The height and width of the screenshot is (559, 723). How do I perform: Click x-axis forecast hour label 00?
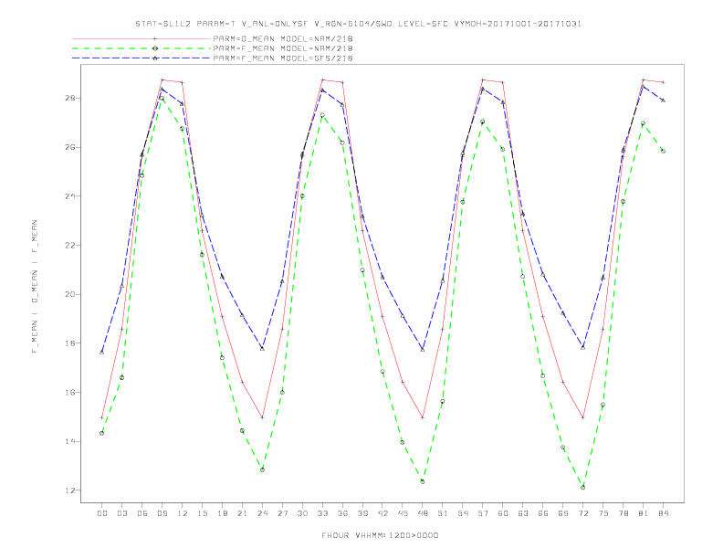102,513
